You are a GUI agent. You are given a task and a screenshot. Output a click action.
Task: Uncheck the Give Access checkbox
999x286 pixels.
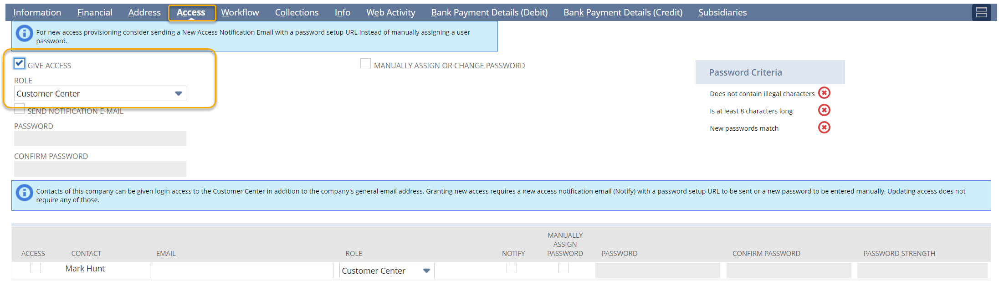click(x=19, y=63)
